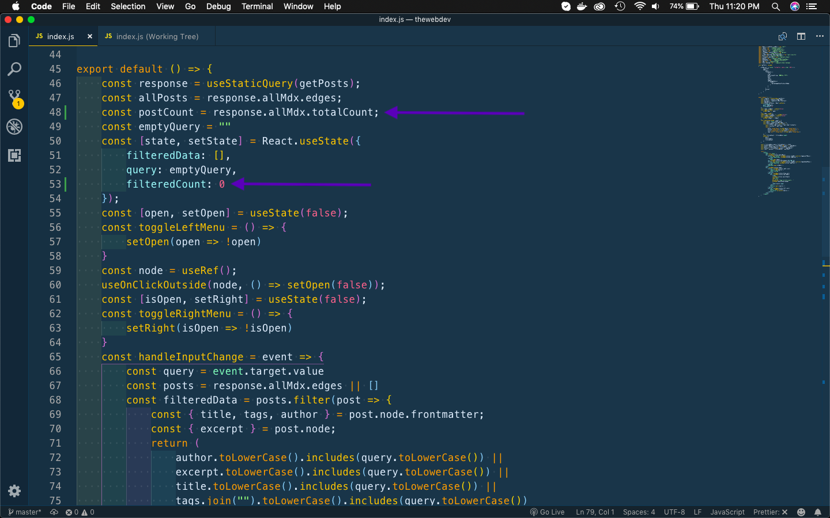Viewport: 830px width, 518px height.
Task: Synchronize changes using status bar cloud icon
Action: point(54,512)
